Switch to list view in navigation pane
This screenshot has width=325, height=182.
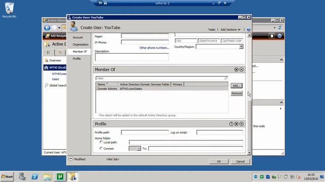(x=49, y=53)
